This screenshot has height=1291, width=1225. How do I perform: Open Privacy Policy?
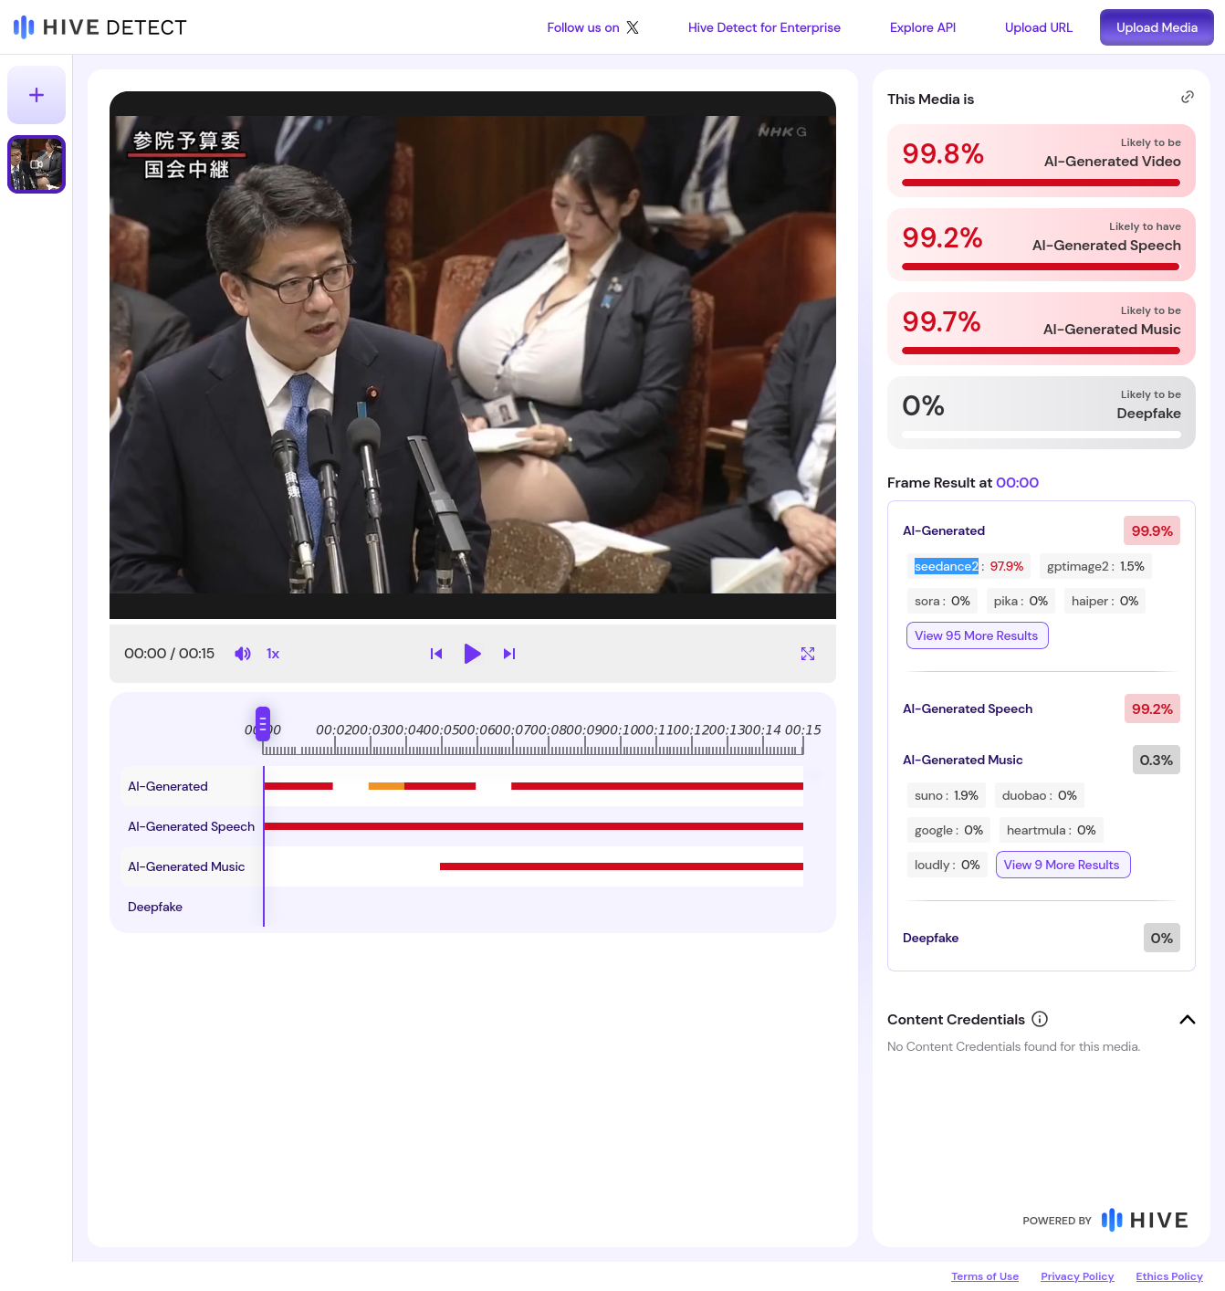click(x=1077, y=1276)
